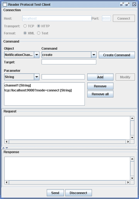Viewport: 139px width, 199px height.
Task: Click the iconify window icon in title bar
Action: coord(122,4)
